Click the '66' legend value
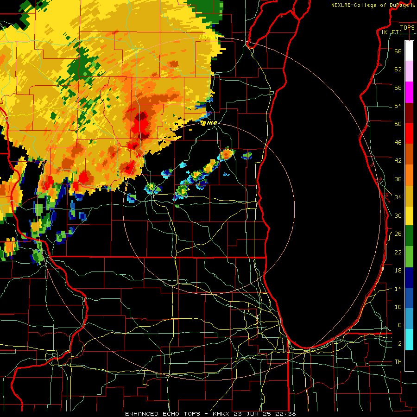The height and width of the screenshot is (417, 417). (x=398, y=51)
